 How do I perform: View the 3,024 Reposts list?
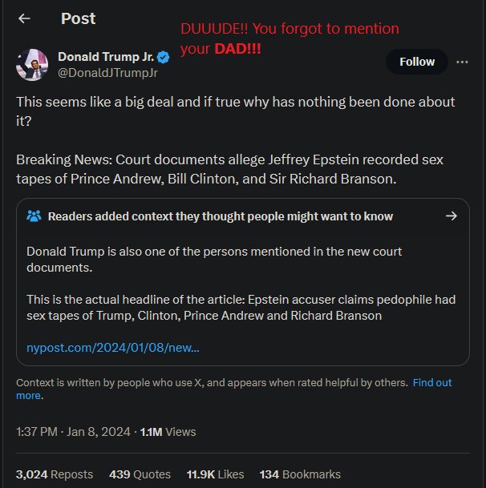click(55, 474)
